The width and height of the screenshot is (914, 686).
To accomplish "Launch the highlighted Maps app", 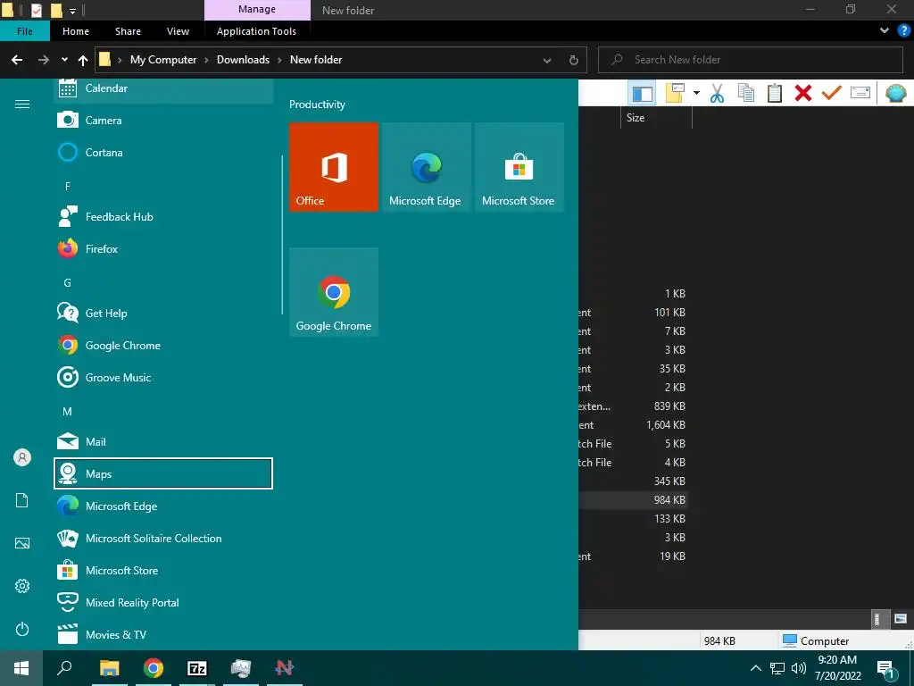I will 163,473.
